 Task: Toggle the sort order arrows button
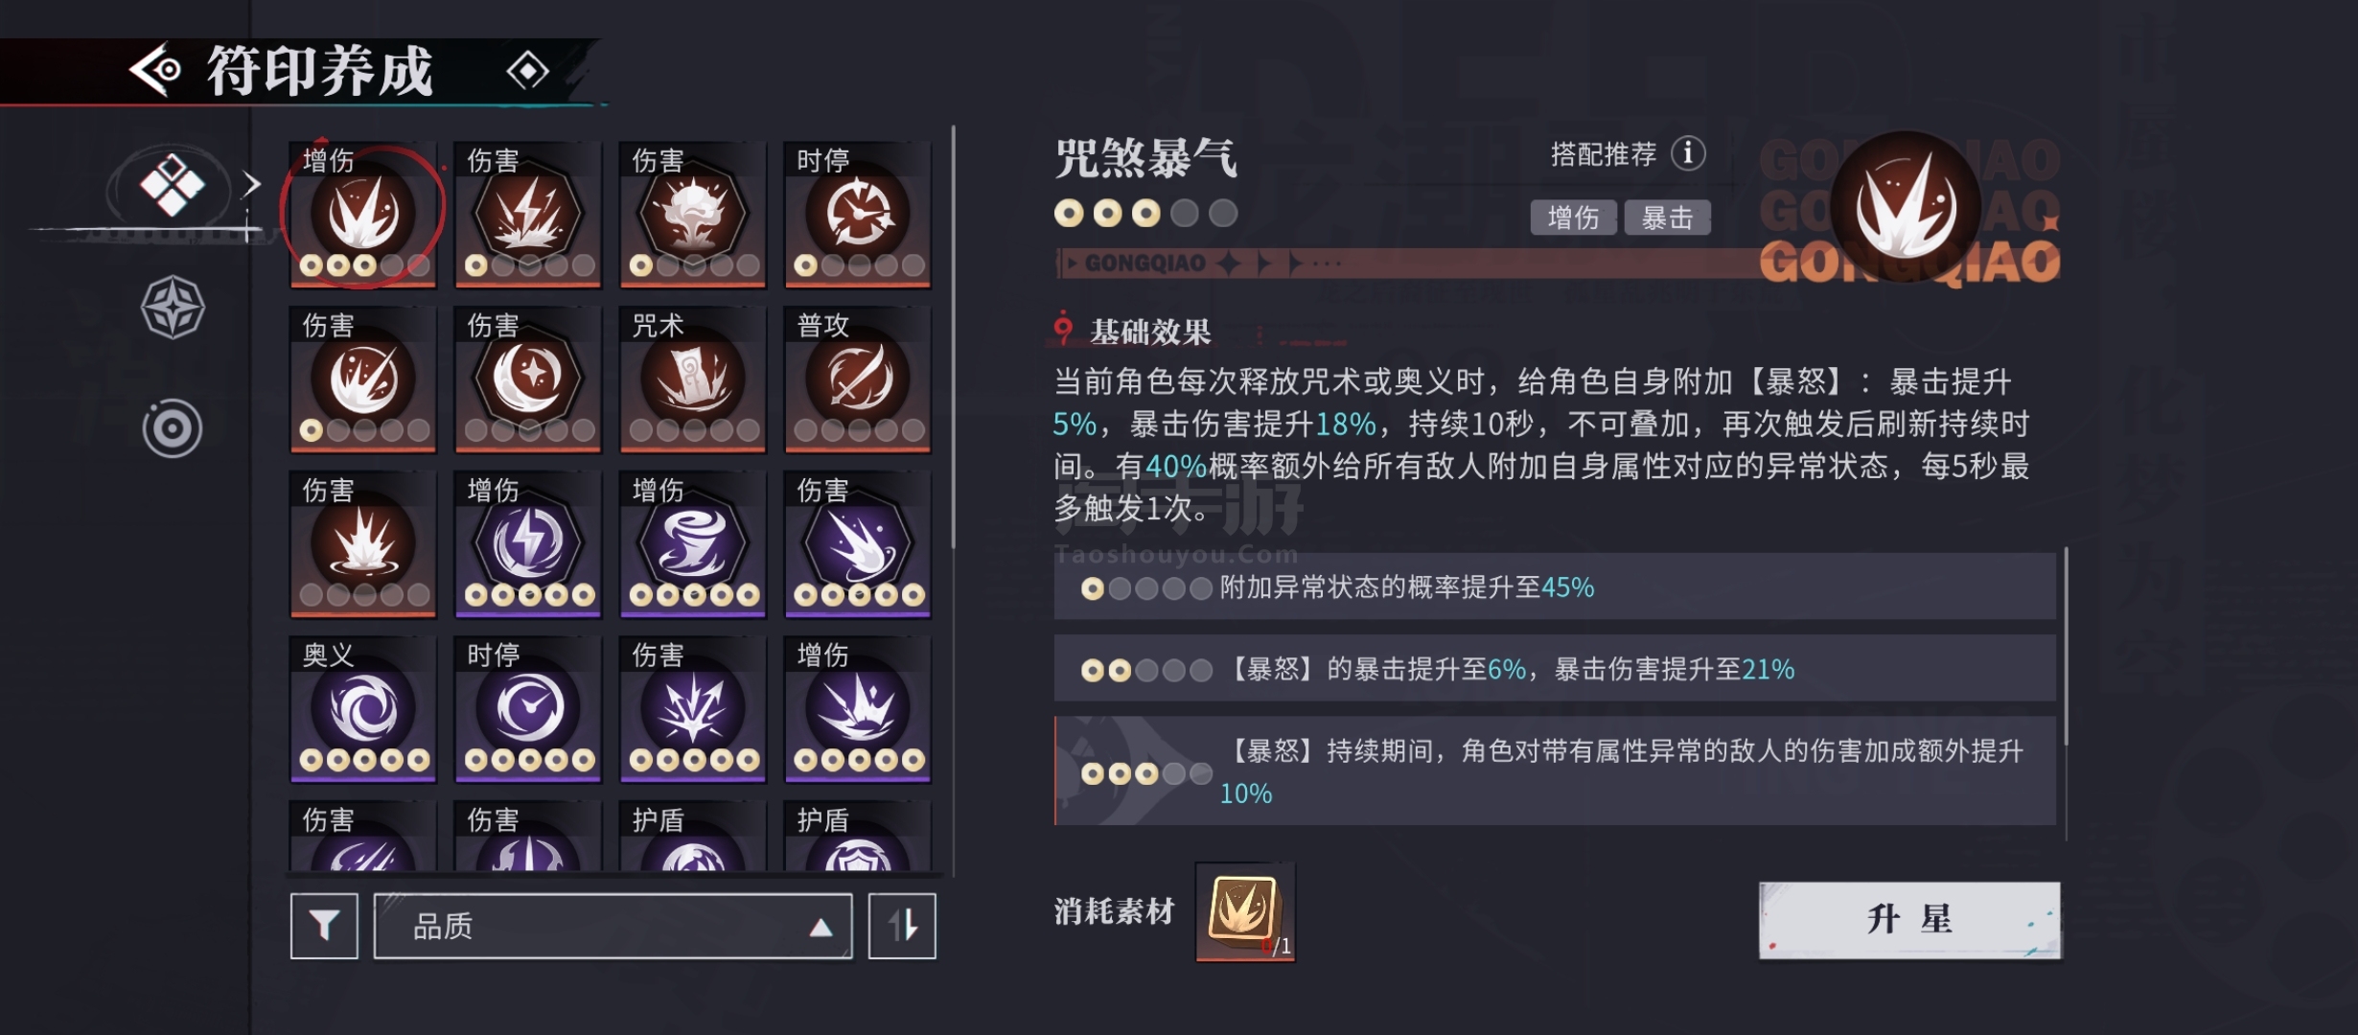(902, 926)
